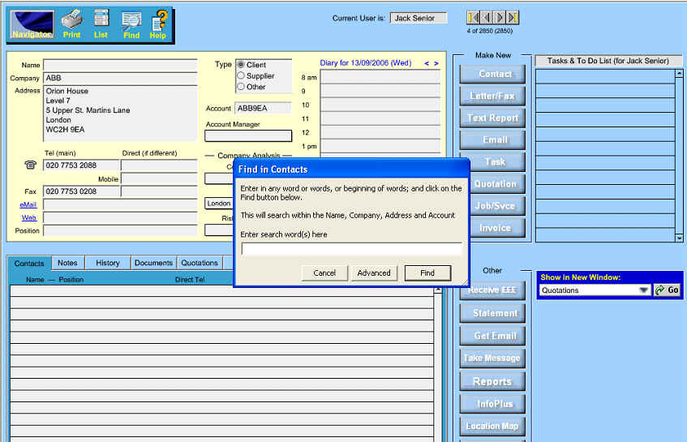The width and height of the screenshot is (687, 442).
Task: Make a new Text Report
Action: pyautogui.click(x=492, y=118)
